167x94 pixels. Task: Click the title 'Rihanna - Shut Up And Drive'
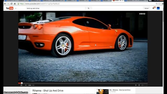point(48,91)
